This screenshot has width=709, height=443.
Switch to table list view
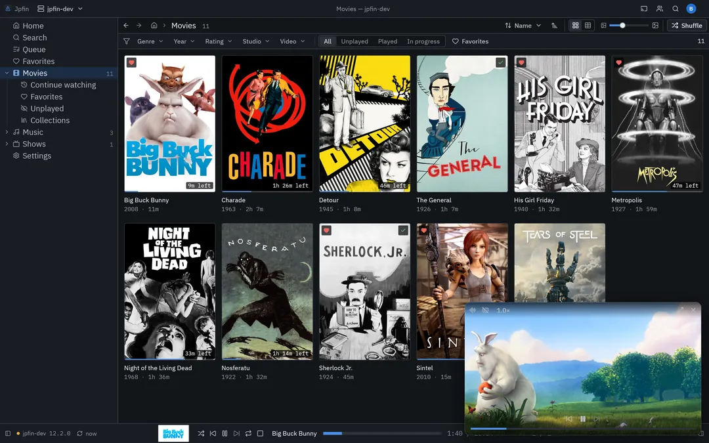pos(588,26)
